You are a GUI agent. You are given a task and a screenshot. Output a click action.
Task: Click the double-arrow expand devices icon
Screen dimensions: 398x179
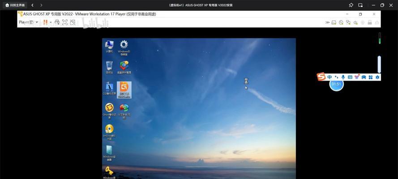coord(327,22)
